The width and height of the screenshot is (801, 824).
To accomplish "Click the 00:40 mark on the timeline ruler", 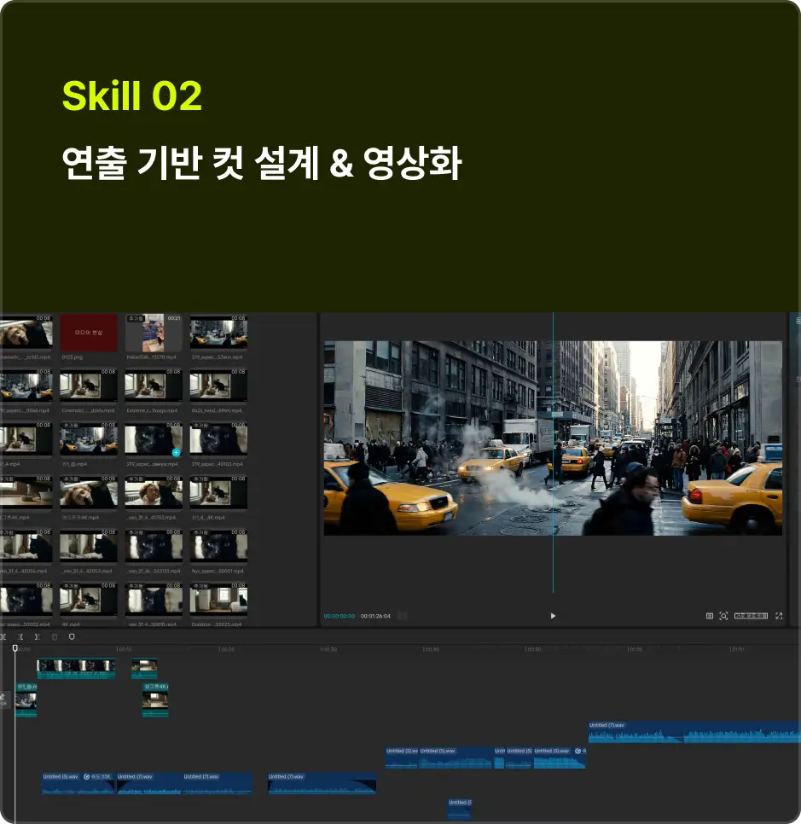I will [x=431, y=649].
